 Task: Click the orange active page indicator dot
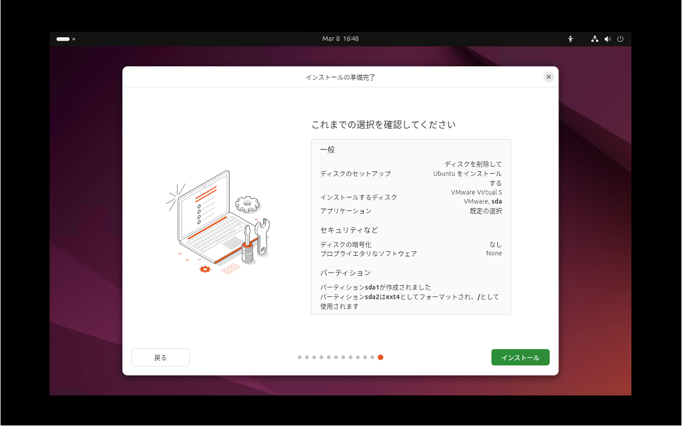coord(380,357)
